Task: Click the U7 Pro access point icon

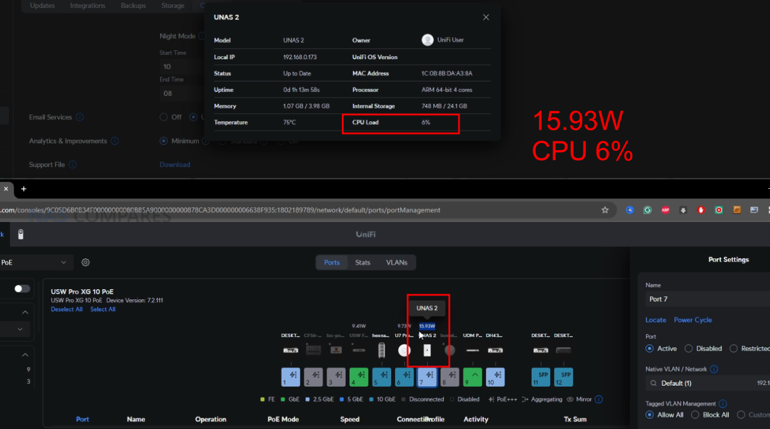Action: [404, 350]
